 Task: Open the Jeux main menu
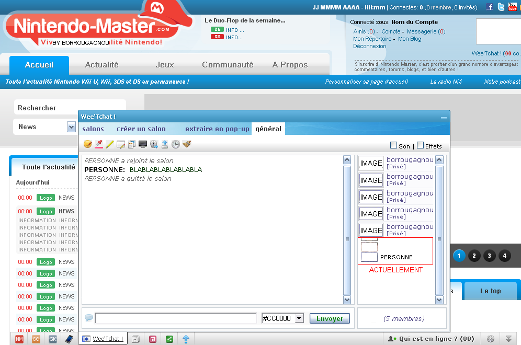pyautogui.click(x=165, y=65)
